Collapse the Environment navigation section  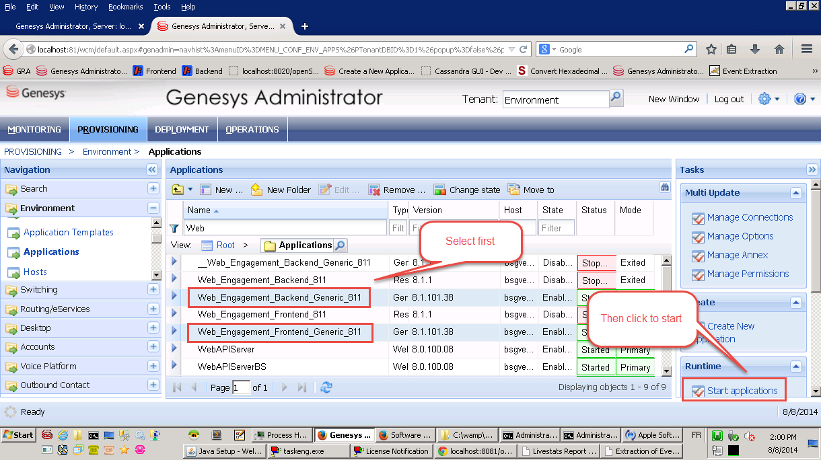pos(153,208)
